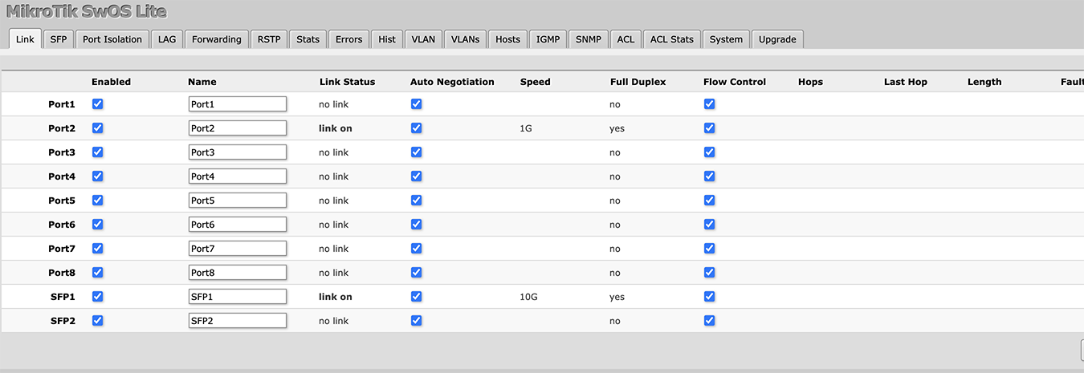The width and height of the screenshot is (1084, 373).
Task: Open the Port Isolation tab
Action: pos(112,39)
